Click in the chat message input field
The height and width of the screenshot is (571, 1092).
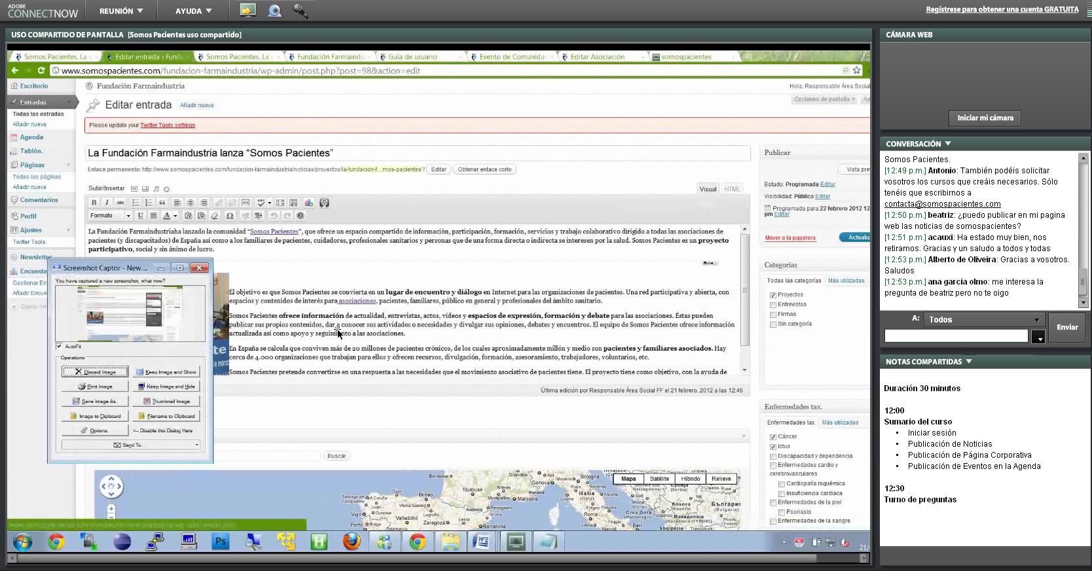coord(956,336)
